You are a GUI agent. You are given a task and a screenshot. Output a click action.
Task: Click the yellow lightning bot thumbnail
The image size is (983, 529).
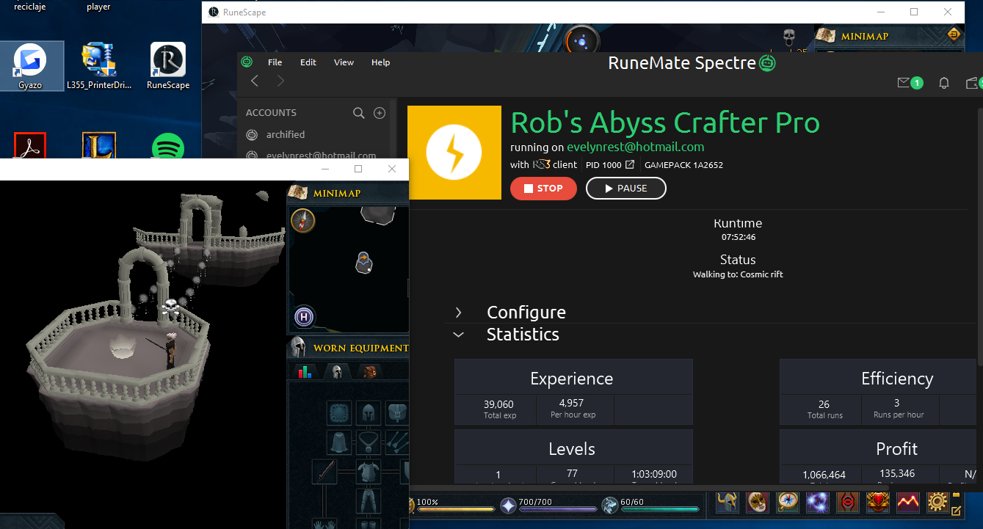point(454,153)
